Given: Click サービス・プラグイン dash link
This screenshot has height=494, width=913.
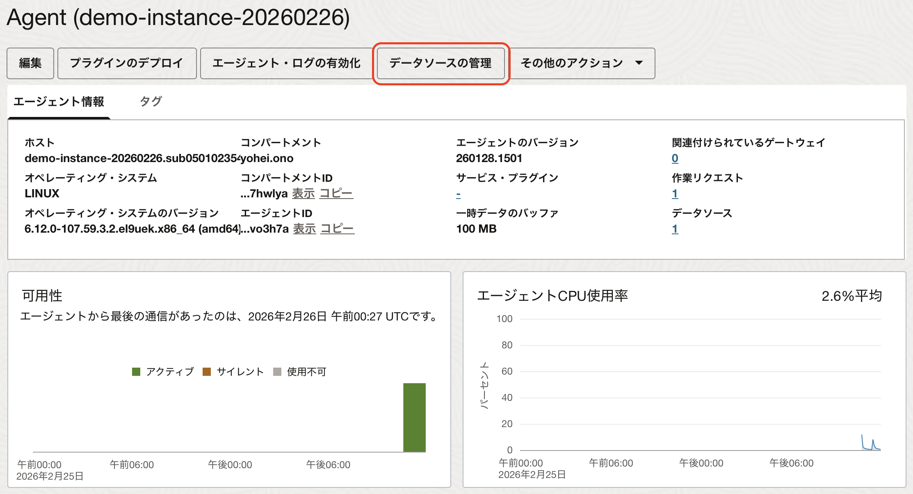Looking at the screenshot, I should (458, 194).
